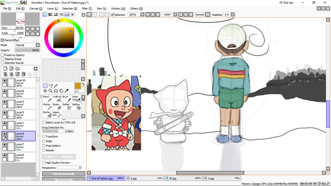The width and height of the screenshot is (331, 186).
Task: Choose the SelPen tool
Action: [x=66, y=106]
